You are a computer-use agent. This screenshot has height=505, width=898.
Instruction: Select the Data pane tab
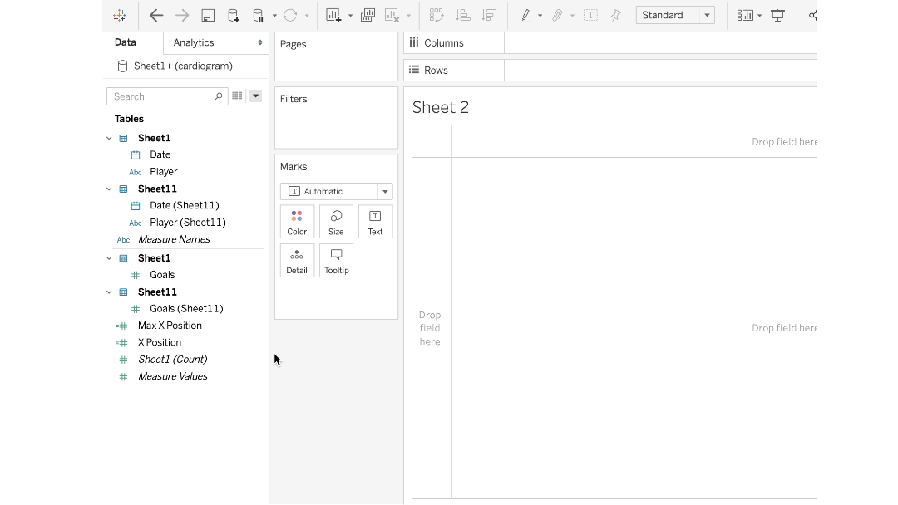coord(126,42)
